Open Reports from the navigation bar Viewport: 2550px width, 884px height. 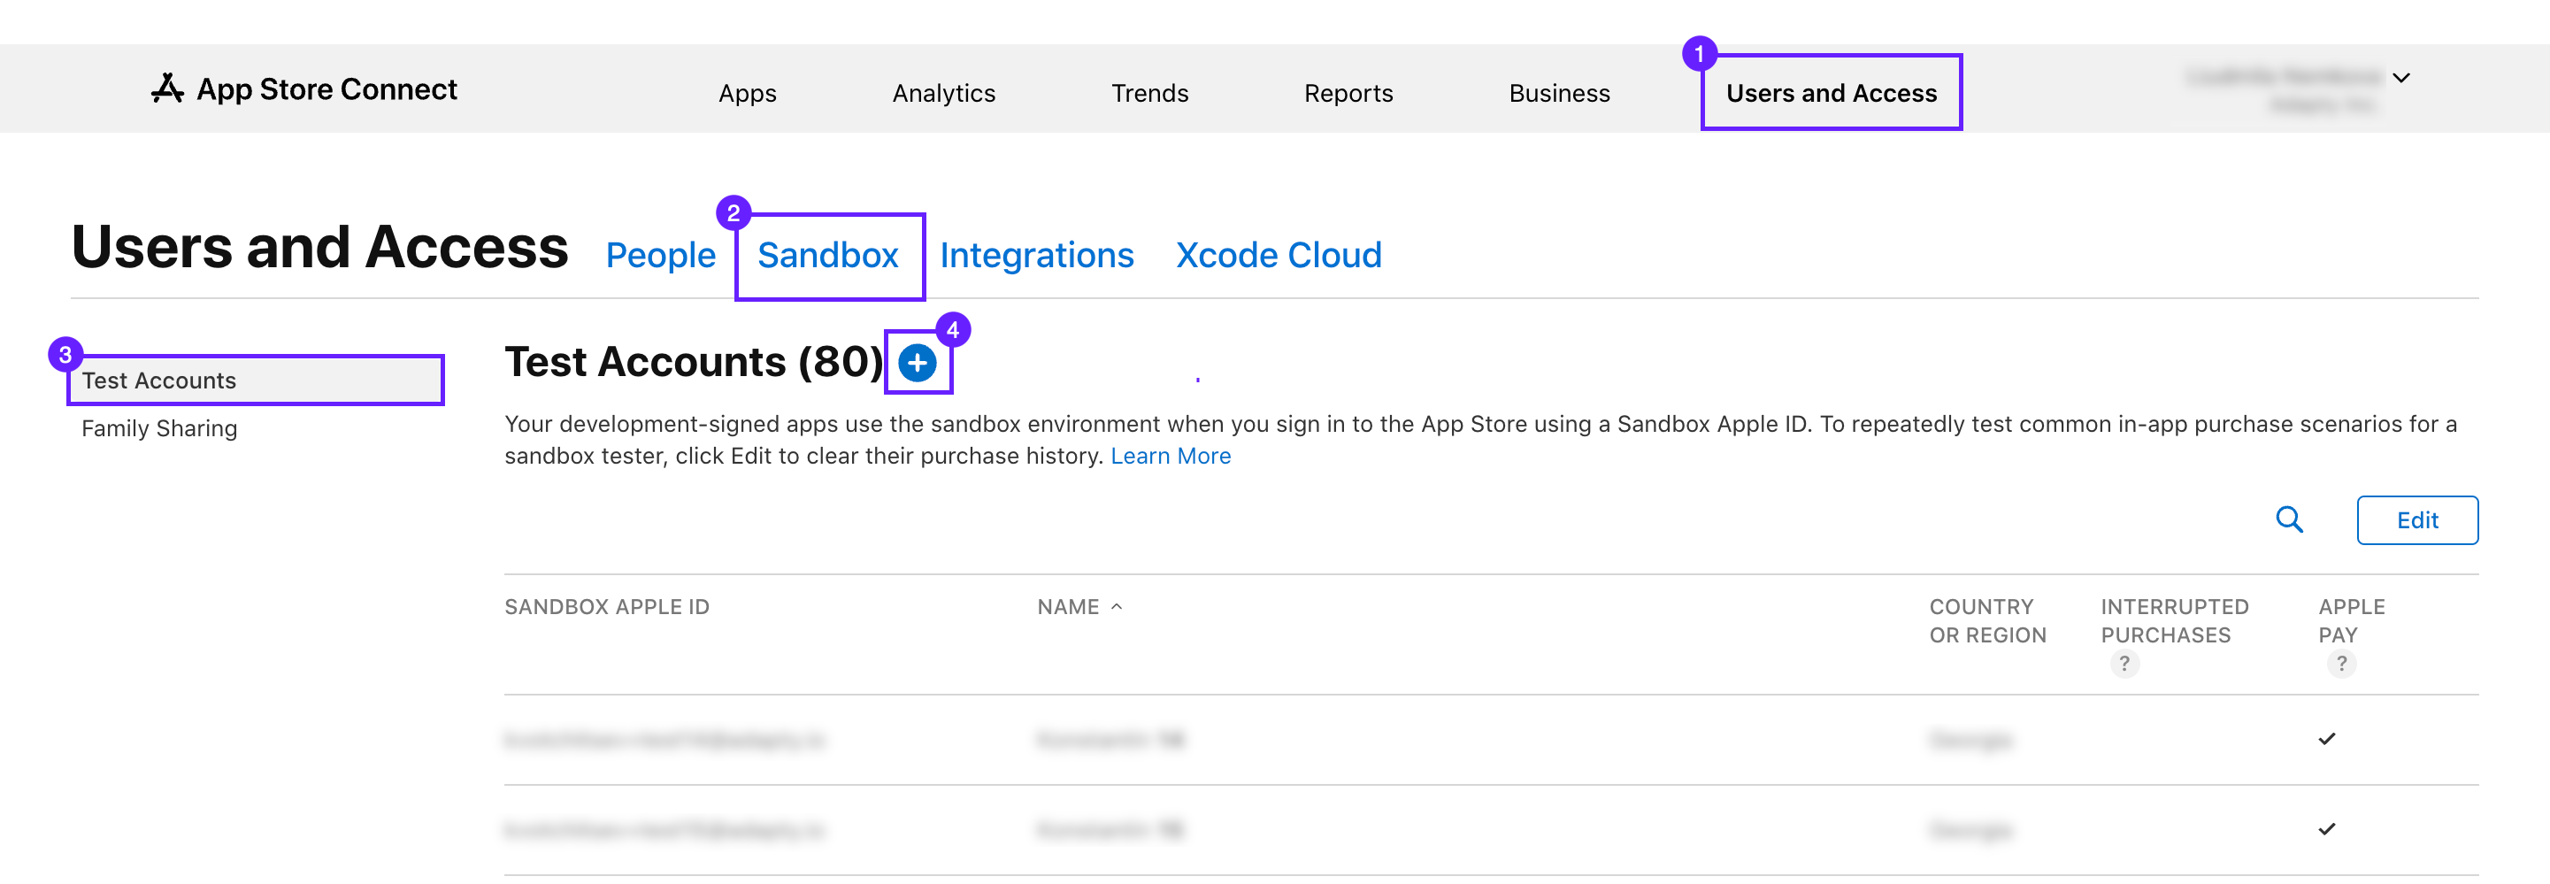(1348, 92)
